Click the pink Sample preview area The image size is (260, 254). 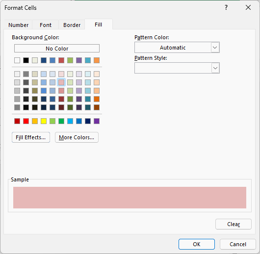(130, 198)
